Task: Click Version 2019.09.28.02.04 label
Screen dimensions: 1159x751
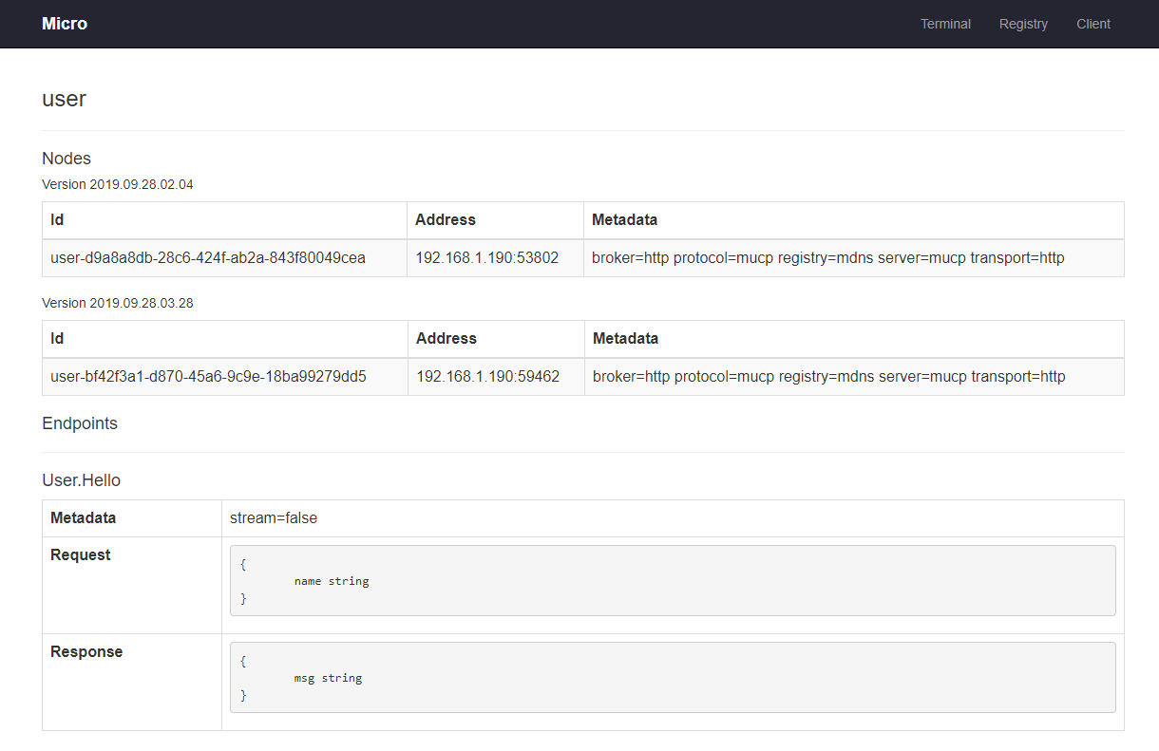Action: coord(118,184)
